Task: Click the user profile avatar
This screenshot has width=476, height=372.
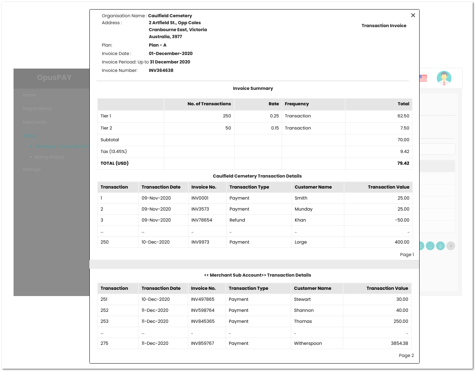Action: (444, 78)
